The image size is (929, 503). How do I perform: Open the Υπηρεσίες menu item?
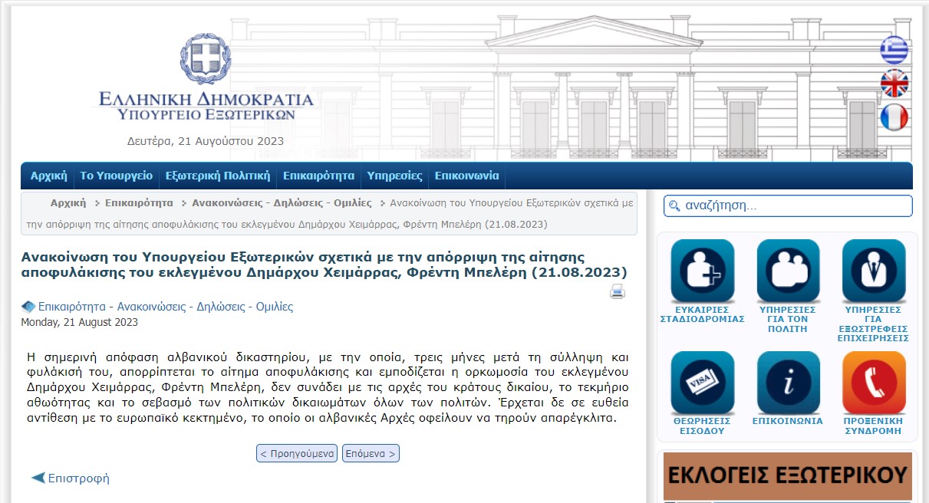click(x=394, y=176)
